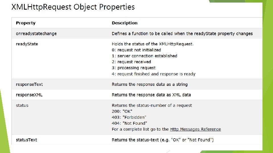Click the status property name
Screen dimensions: 273x153
coord(22,105)
